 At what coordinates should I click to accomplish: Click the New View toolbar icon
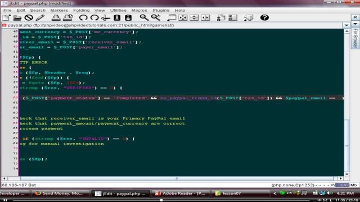pos(172,17)
